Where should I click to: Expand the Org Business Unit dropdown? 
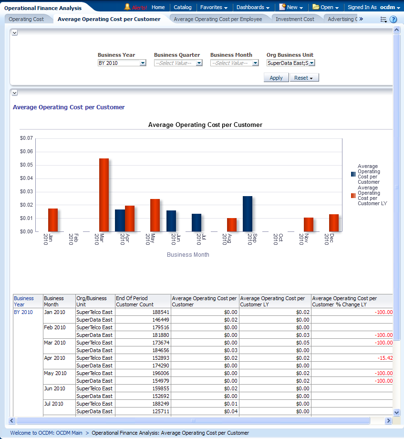312,63
